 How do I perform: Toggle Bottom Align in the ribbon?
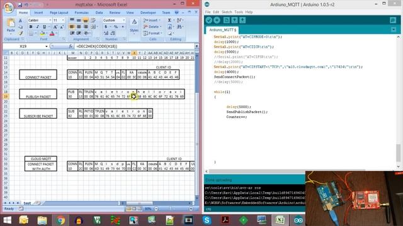click(x=86, y=20)
